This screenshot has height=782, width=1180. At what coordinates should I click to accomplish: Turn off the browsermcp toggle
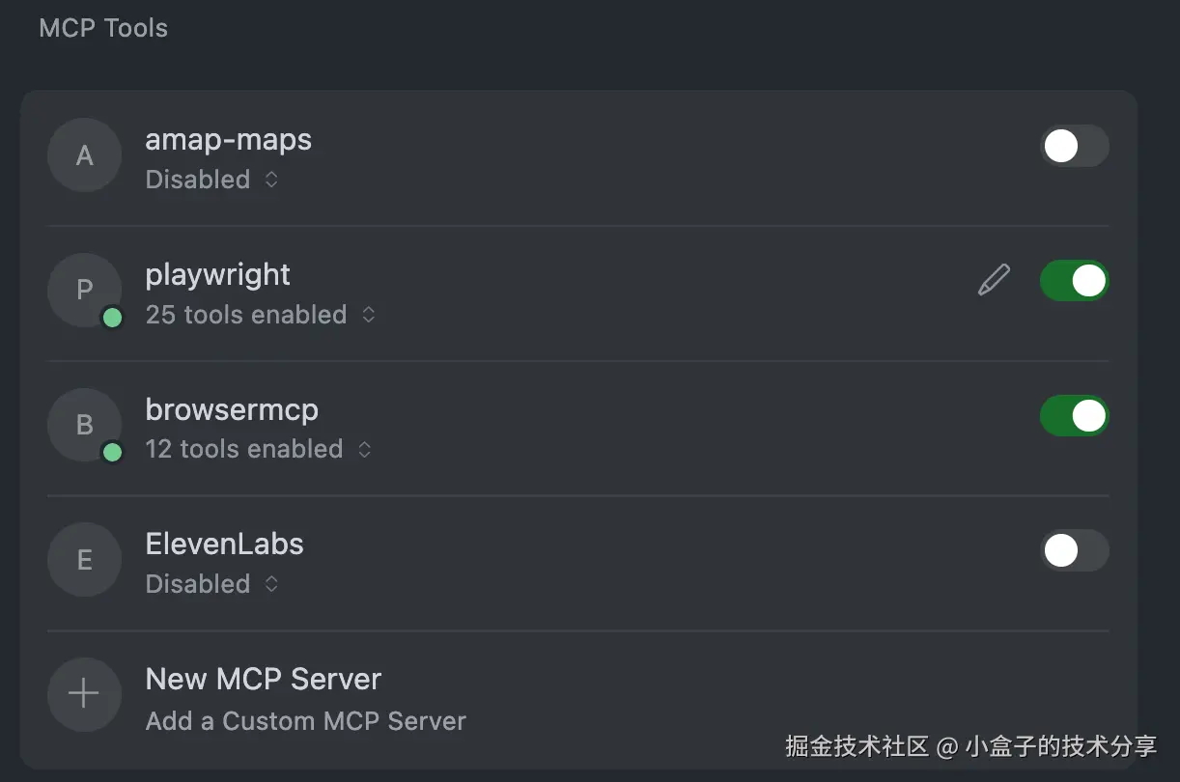[x=1074, y=416]
